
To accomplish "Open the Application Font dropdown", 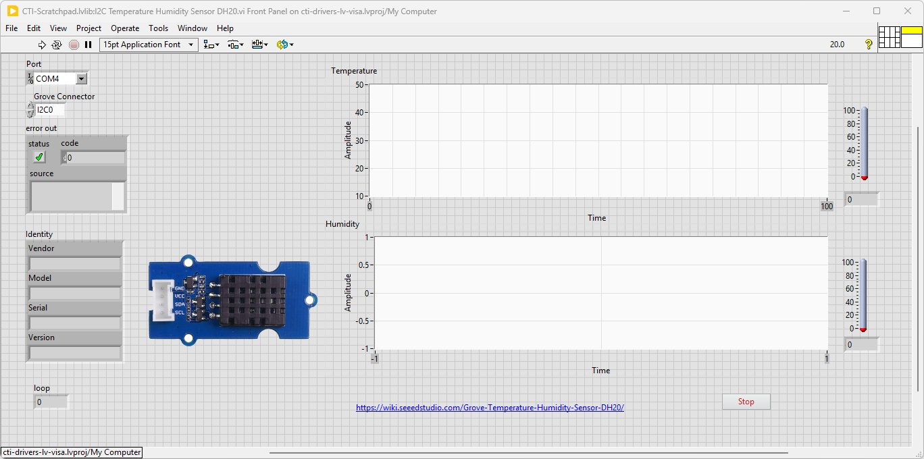I will coord(149,45).
